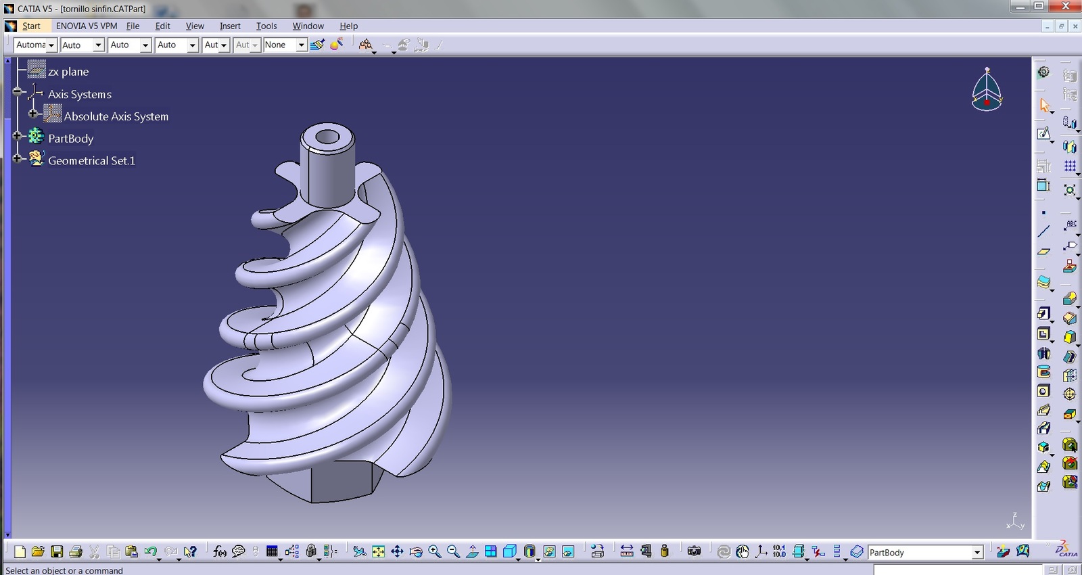
Task: Open the File menu
Action: point(133,26)
